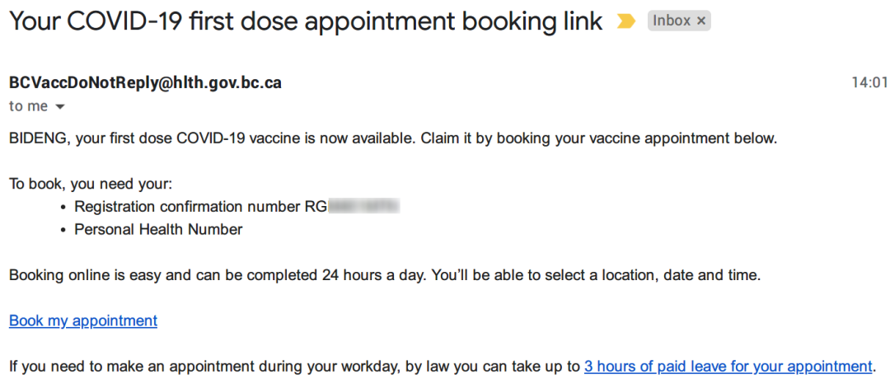Click the email subject line heading
The image size is (890, 379).
pos(306,21)
